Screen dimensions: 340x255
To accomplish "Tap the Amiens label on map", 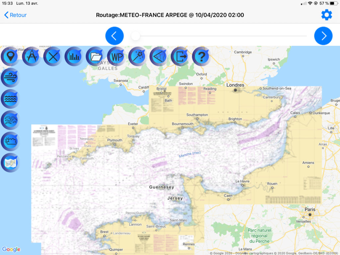I will 308,163.
